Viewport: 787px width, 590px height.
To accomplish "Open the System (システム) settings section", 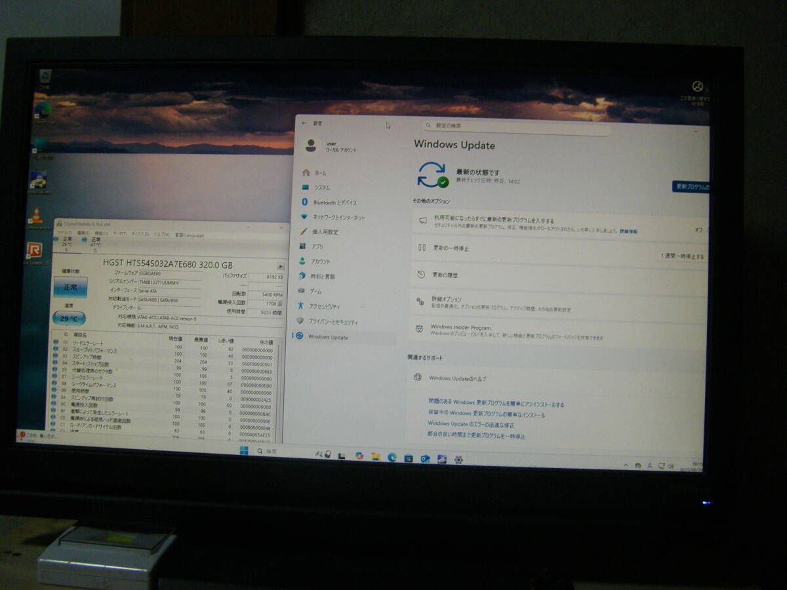I will coord(315,187).
